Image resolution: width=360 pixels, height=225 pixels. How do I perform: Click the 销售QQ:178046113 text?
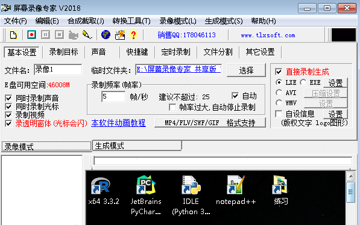click(x=186, y=35)
